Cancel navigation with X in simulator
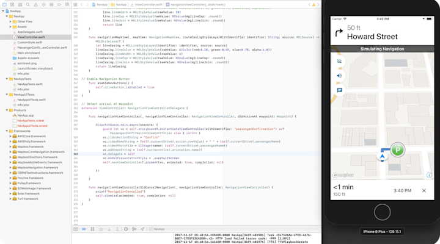The height and width of the screenshot is (244, 440). pyautogui.click(x=424, y=190)
